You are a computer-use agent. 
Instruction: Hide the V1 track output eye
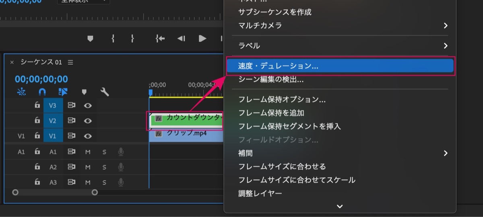coord(88,136)
